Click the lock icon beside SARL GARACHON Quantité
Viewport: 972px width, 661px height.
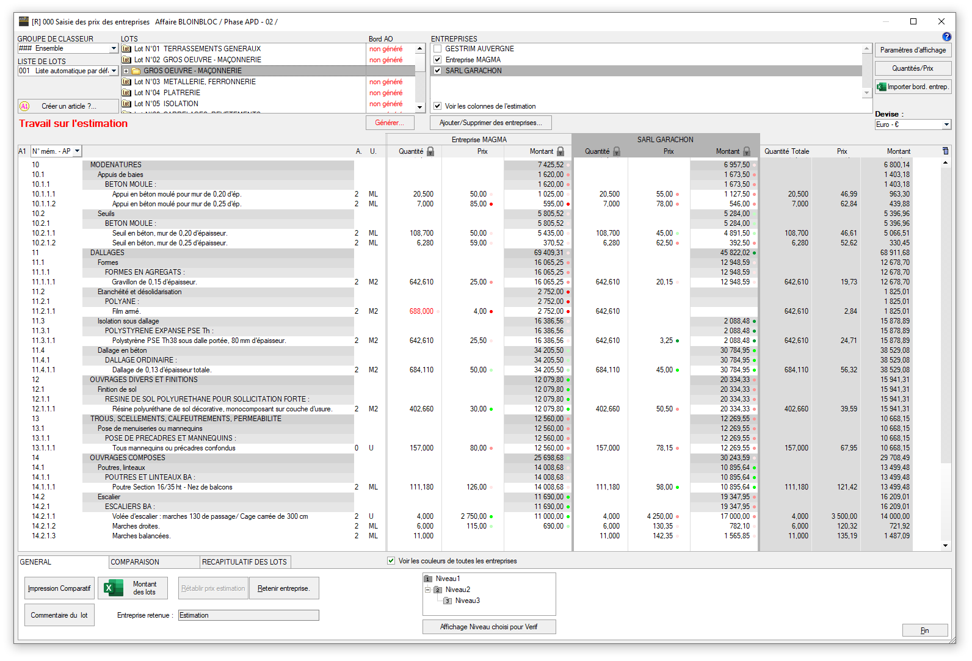(617, 151)
